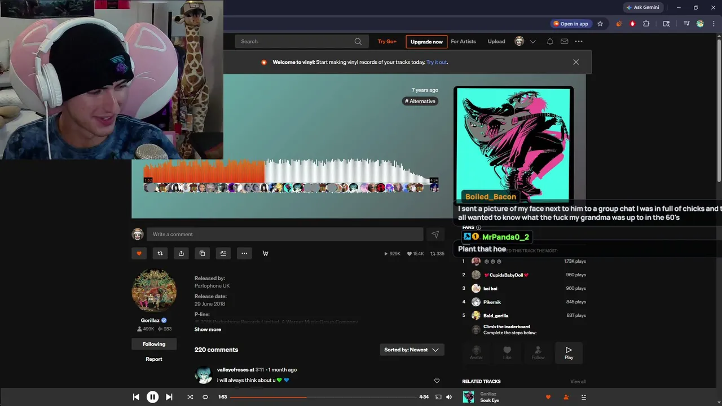Click the Ask Gemini button
Image resolution: width=722 pixels, height=406 pixels.
click(642, 7)
